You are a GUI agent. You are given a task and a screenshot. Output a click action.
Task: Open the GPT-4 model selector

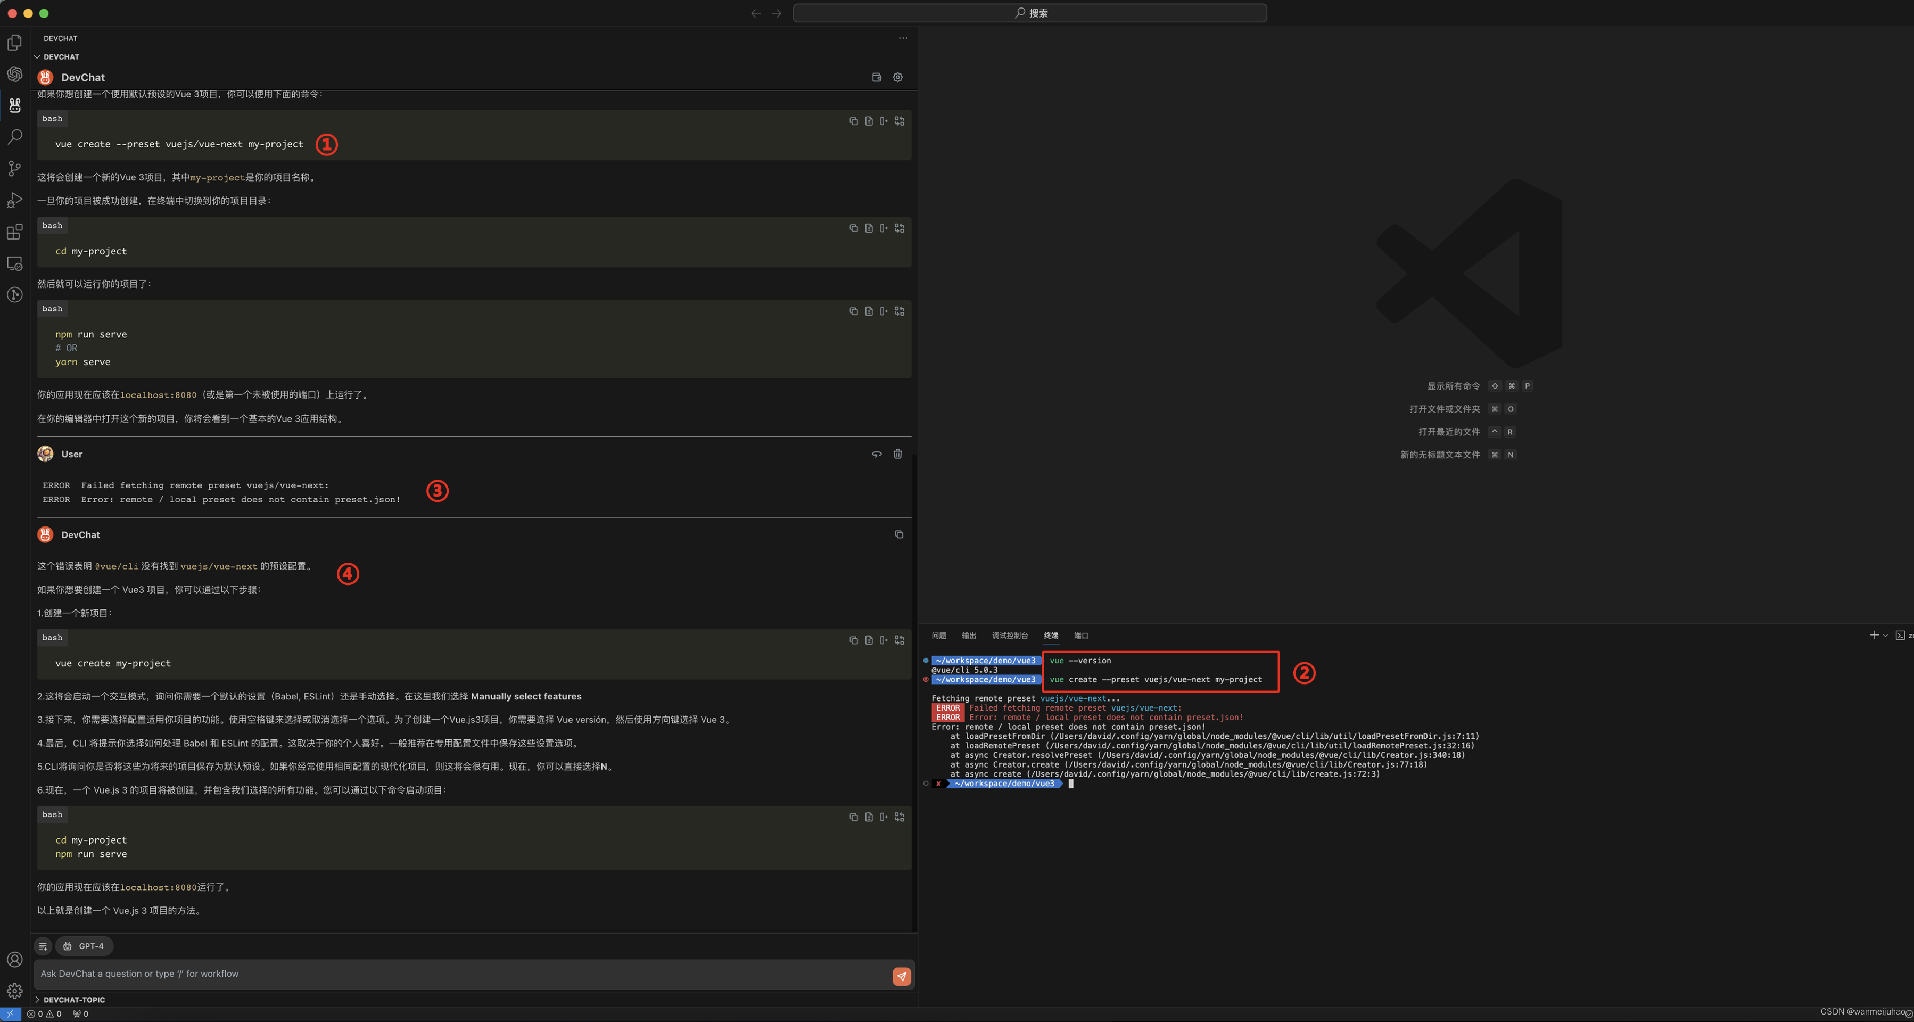84,946
